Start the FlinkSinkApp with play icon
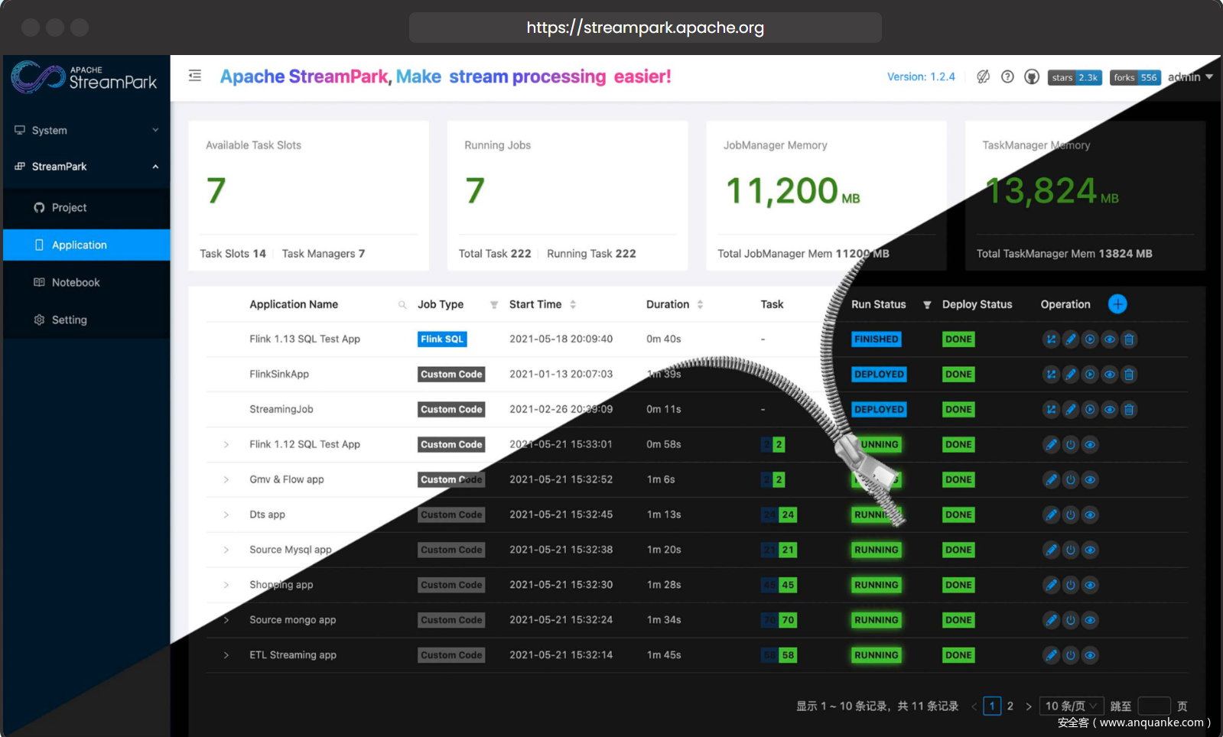Screen dimensions: 1223x737 tap(1090, 375)
